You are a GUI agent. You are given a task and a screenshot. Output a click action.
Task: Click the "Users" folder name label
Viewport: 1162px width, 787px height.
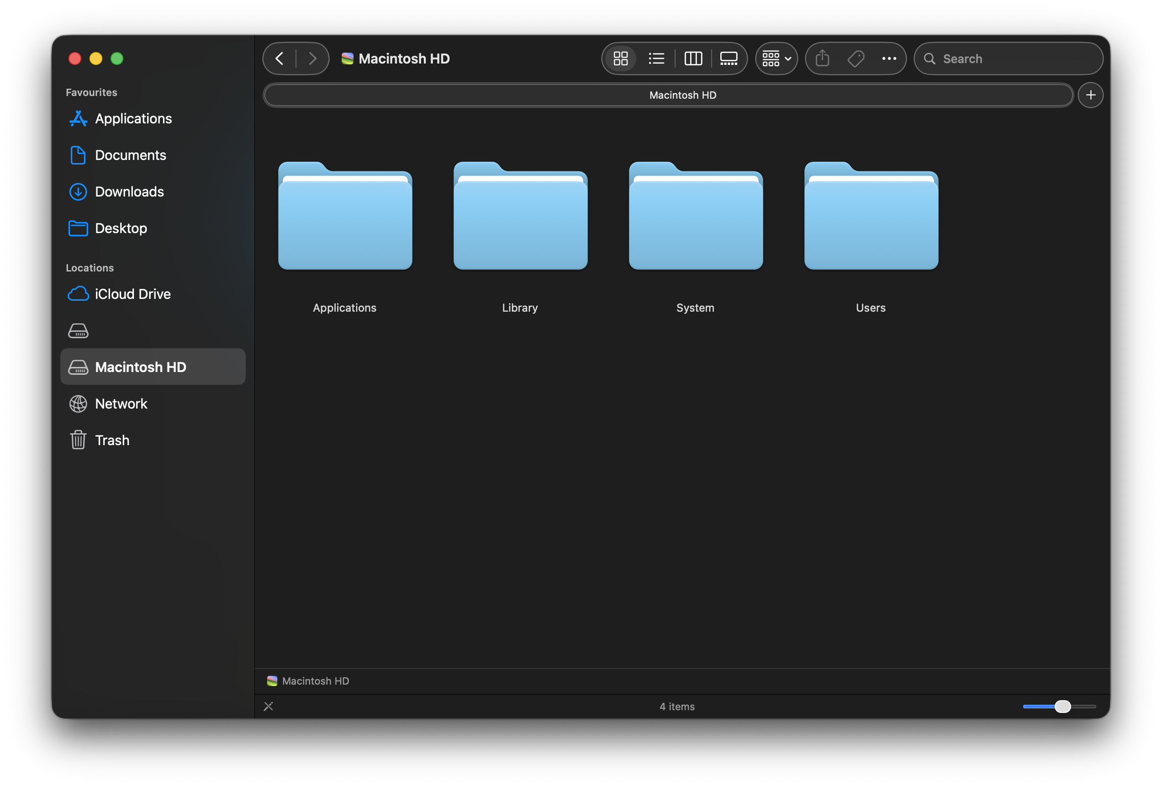pyautogui.click(x=871, y=308)
